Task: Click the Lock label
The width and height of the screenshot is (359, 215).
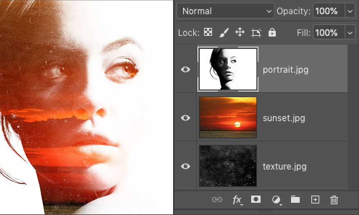Action: (x=189, y=33)
